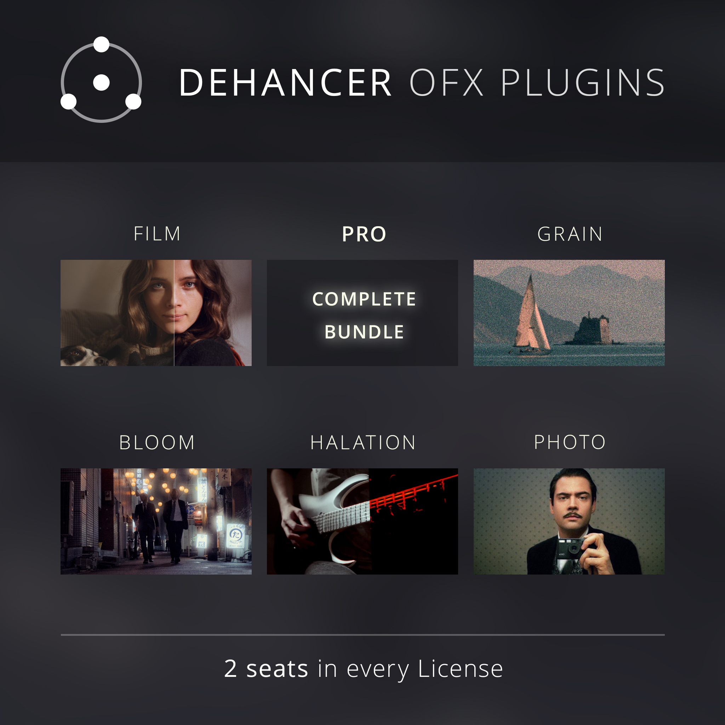The width and height of the screenshot is (725, 725).
Task: Click the Complete Bundle tile
Action: point(362,313)
